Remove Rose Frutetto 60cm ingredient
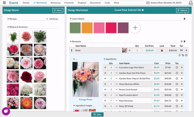The width and height of the screenshot is (194, 117). click(x=182, y=95)
